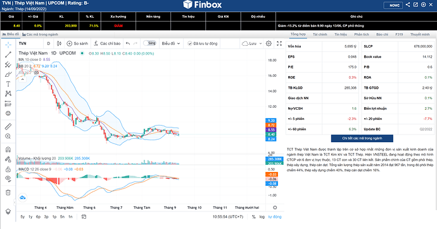Image resolution: width=437 pixels, height=229 pixels.
Task: Click the time axis settings gear icon
Action: coord(275,207)
